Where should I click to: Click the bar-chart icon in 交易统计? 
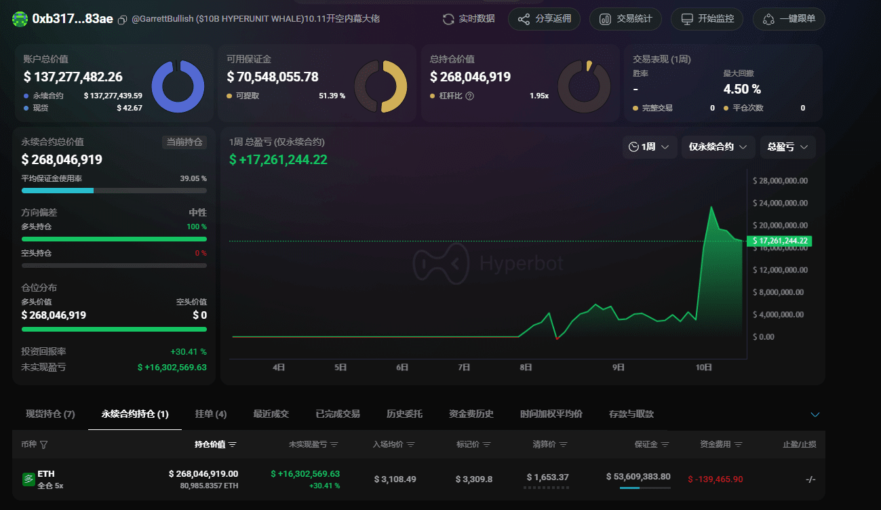pyautogui.click(x=605, y=19)
